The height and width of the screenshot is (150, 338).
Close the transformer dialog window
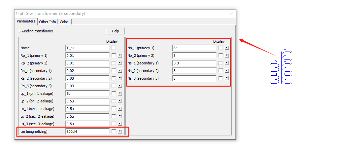pyautogui.click(x=231, y=14)
